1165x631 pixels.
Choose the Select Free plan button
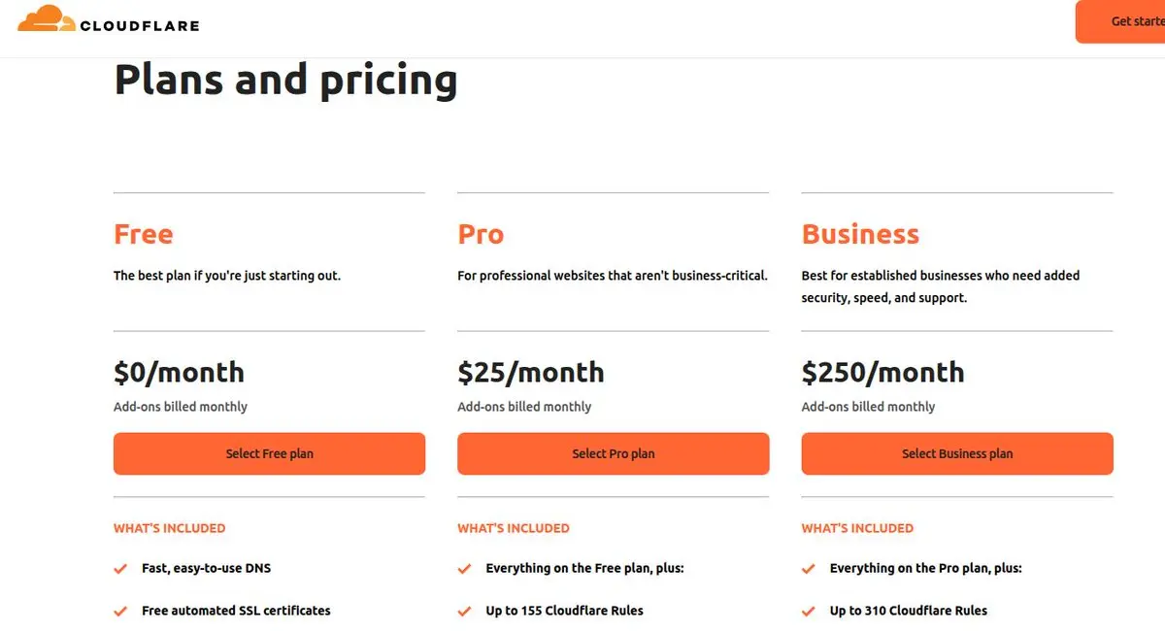coord(269,453)
